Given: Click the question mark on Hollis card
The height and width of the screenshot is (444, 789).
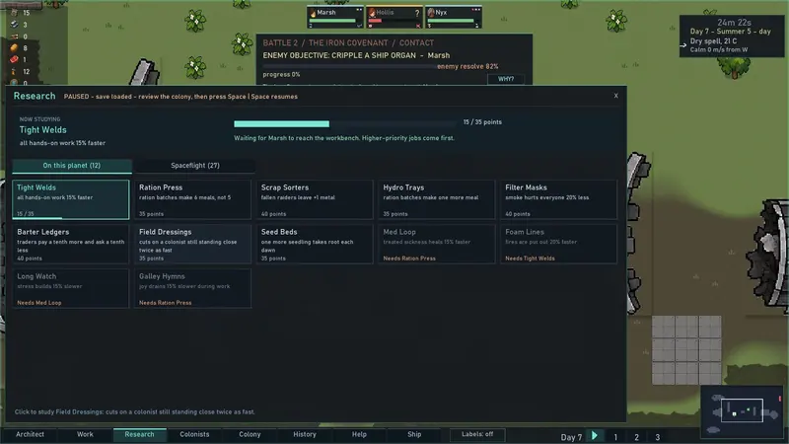Looking at the screenshot, I should (416, 13).
